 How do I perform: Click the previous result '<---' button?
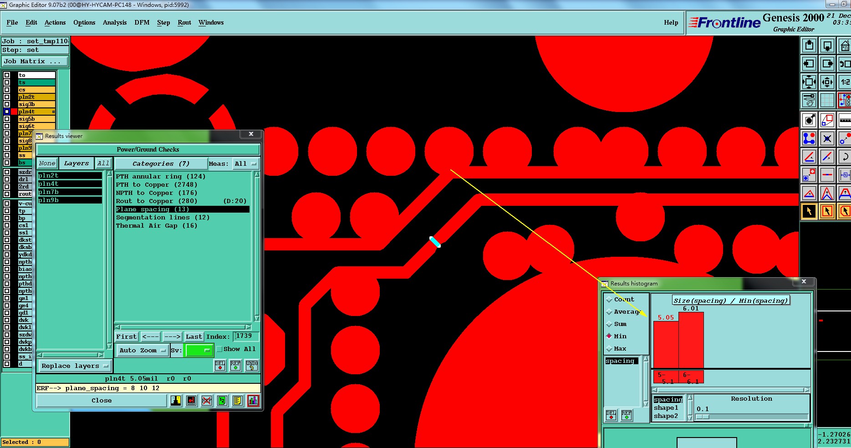(150, 336)
